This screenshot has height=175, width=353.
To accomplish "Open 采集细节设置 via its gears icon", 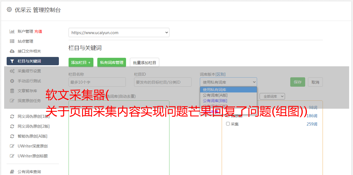I will 12,71.
